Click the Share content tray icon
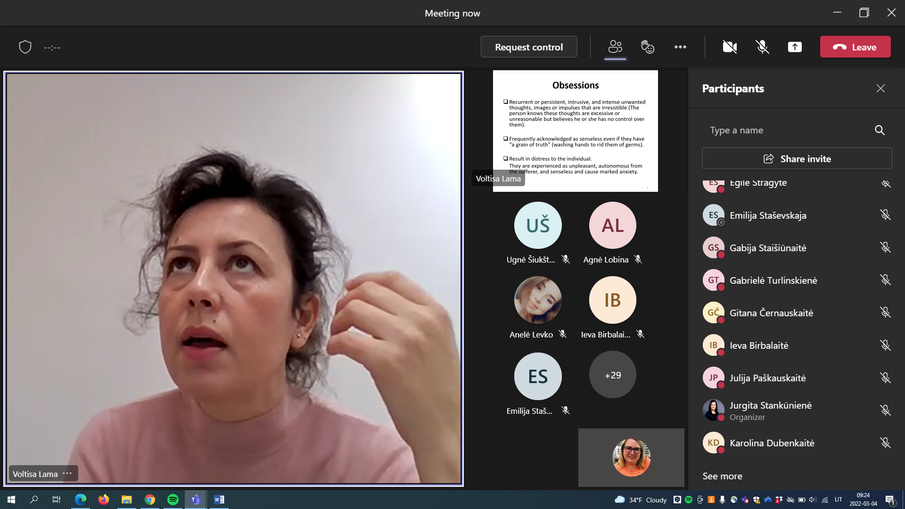This screenshot has height=509, width=905. tap(795, 47)
